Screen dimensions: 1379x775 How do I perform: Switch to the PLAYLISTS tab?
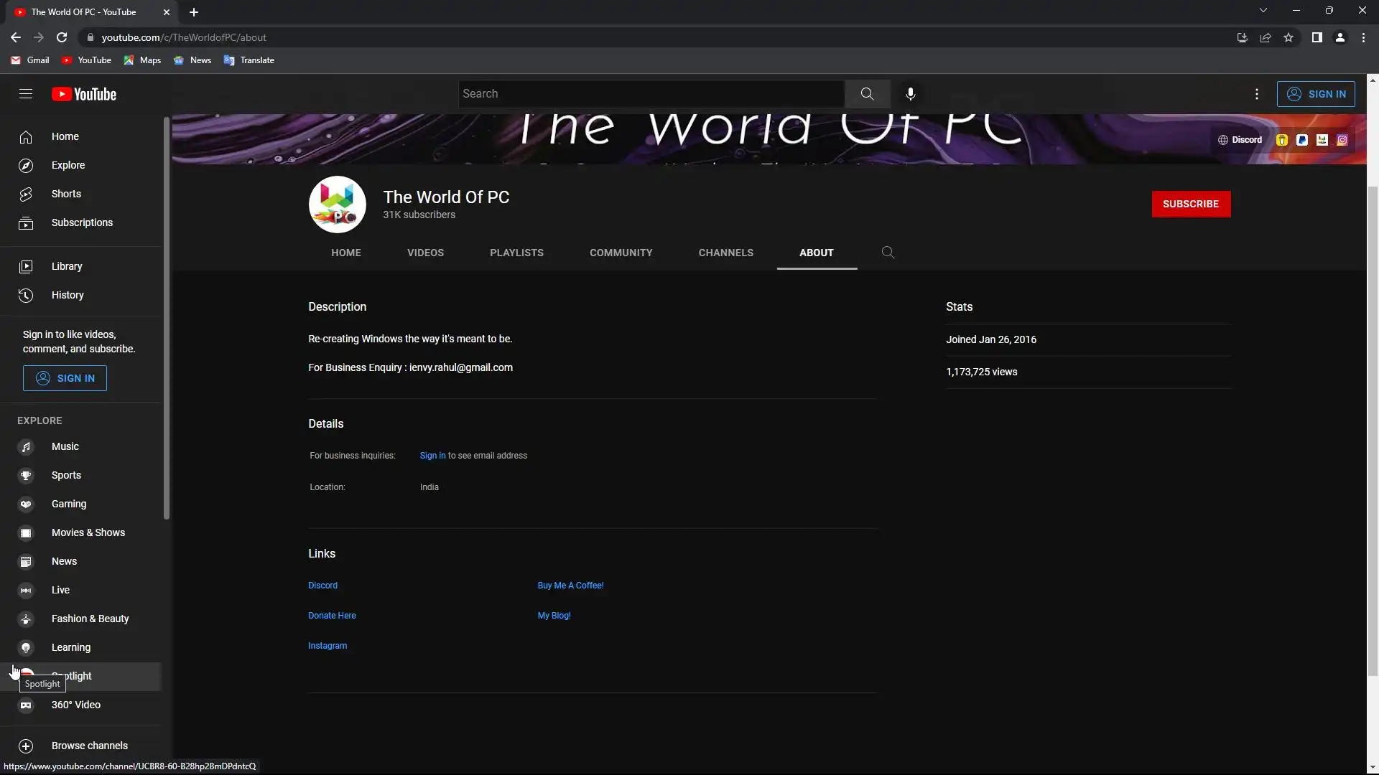[x=516, y=253]
